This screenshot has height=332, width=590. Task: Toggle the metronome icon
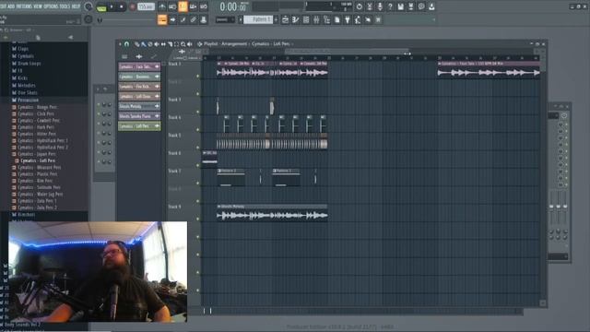[x=162, y=6]
